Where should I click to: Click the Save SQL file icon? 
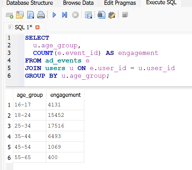[30, 15]
